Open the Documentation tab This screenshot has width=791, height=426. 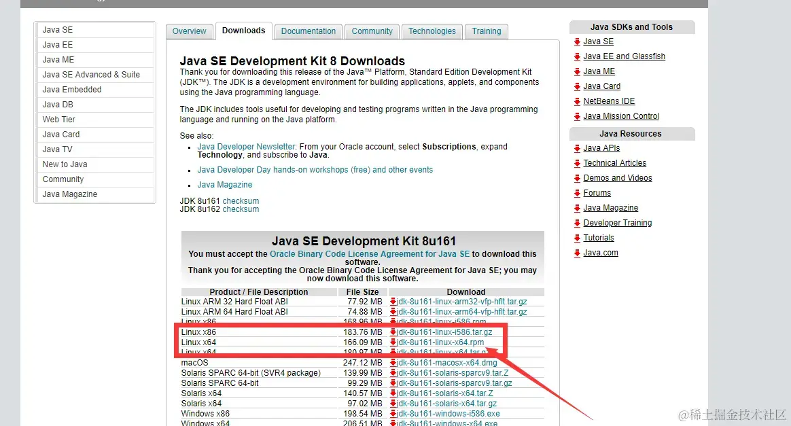pos(309,31)
